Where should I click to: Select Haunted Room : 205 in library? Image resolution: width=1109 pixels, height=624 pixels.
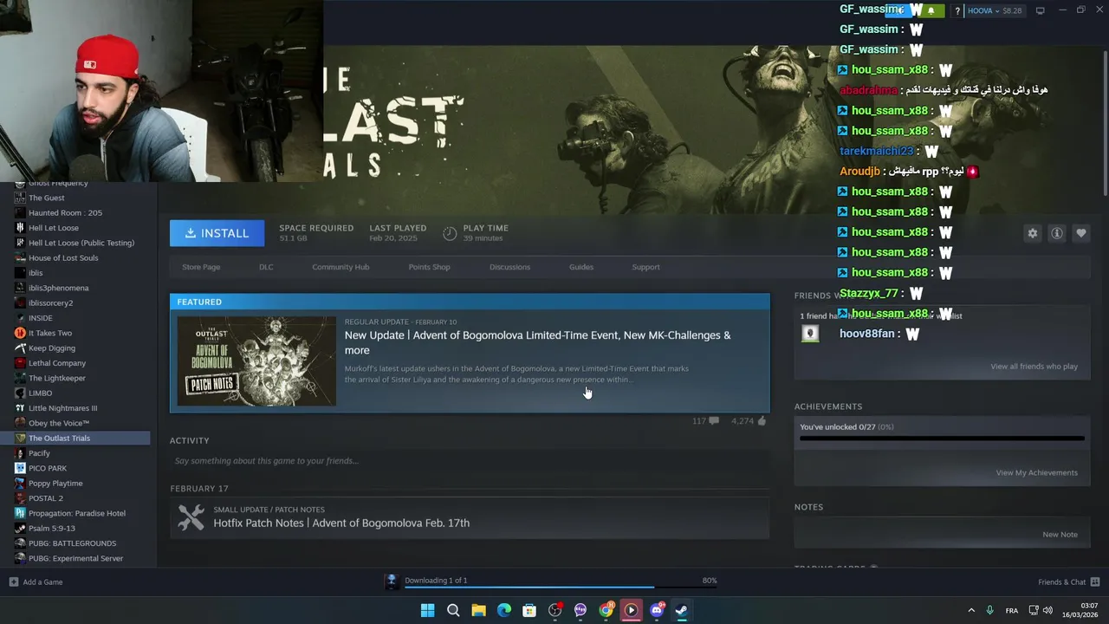(x=65, y=212)
